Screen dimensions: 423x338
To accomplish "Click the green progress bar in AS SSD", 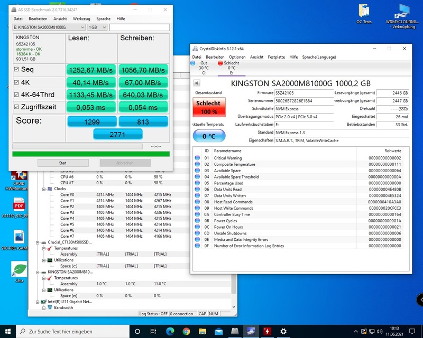I will (91, 154).
